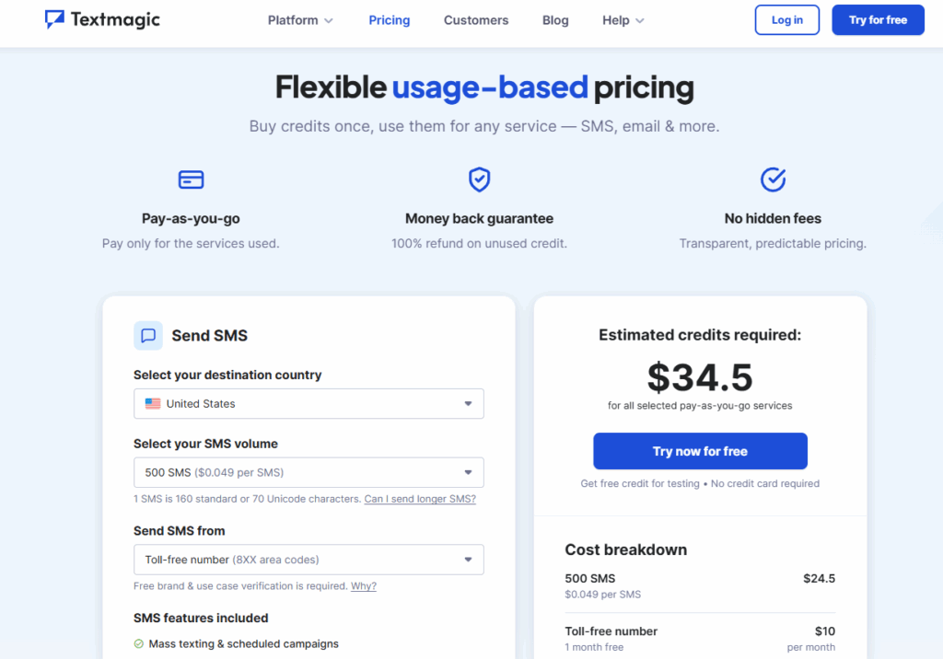943x659 pixels.
Task: Expand the Platform navigation menu
Action: 300,19
